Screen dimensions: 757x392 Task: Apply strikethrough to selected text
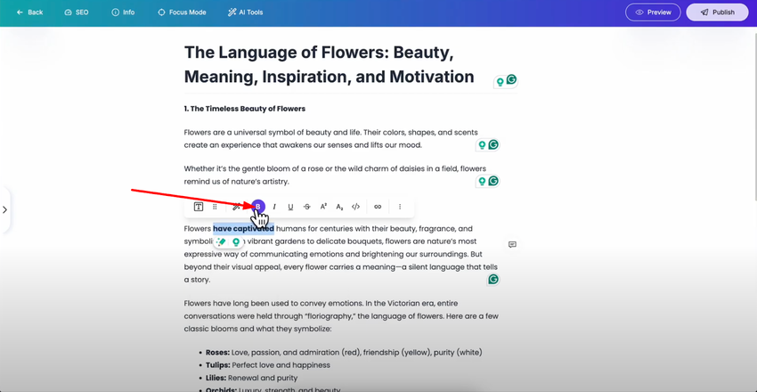pyautogui.click(x=307, y=207)
